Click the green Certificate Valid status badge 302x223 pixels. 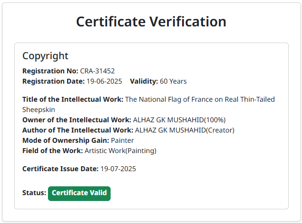click(79, 193)
